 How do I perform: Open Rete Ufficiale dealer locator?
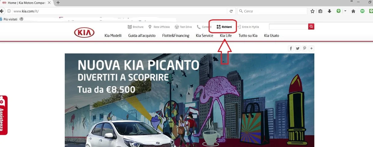(159, 27)
